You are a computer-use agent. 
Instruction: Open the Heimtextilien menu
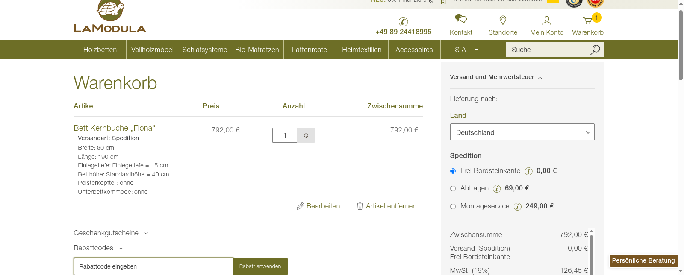362,50
